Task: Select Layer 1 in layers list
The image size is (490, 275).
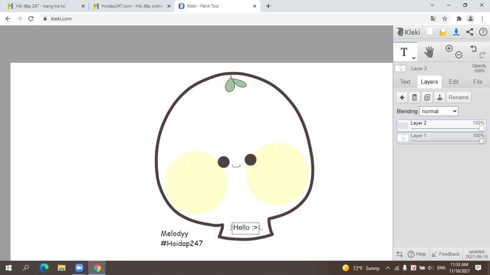Action: click(441, 138)
